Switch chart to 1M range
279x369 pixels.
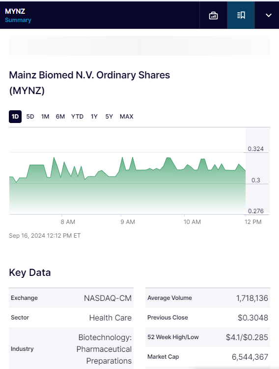pyautogui.click(x=45, y=117)
